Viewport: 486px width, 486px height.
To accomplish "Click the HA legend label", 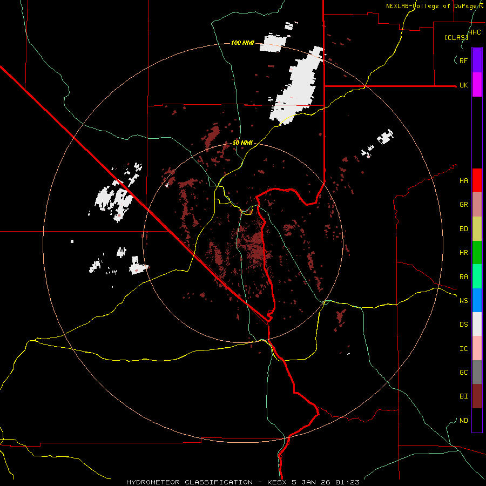I will tap(464, 180).
